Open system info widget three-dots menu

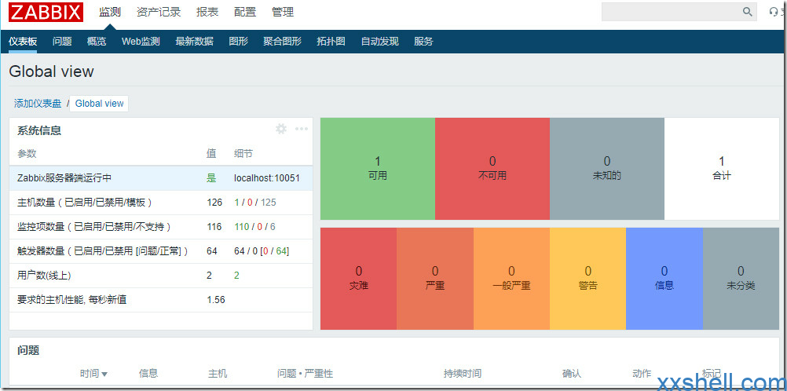(301, 129)
